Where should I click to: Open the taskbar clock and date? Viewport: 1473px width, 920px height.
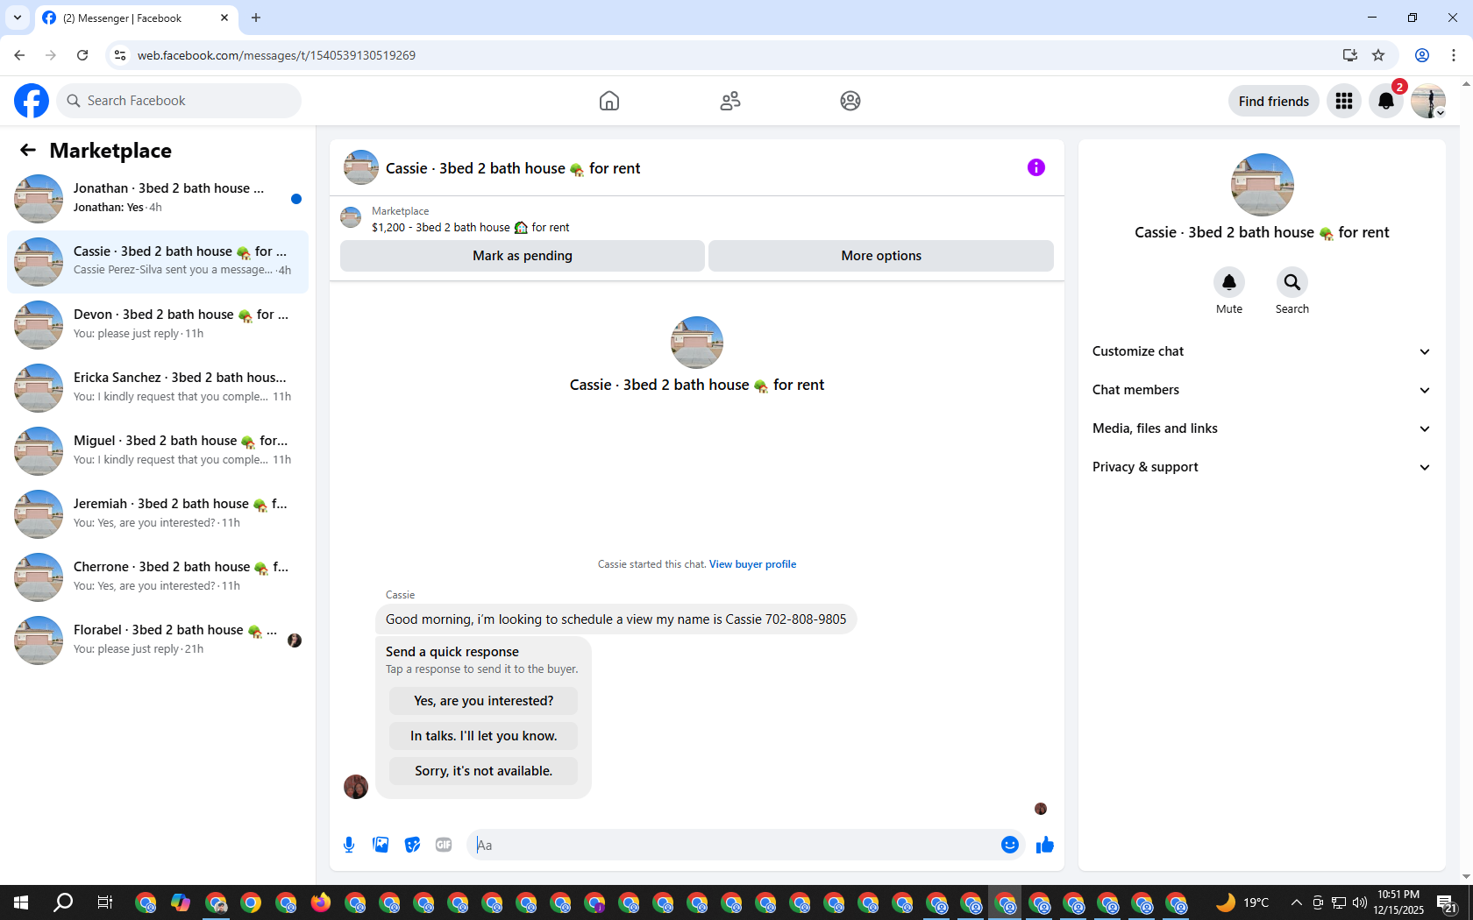coord(1398,902)
